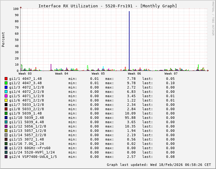Click the Percent y-axis label
216x169 pixels.
(3, 39)
